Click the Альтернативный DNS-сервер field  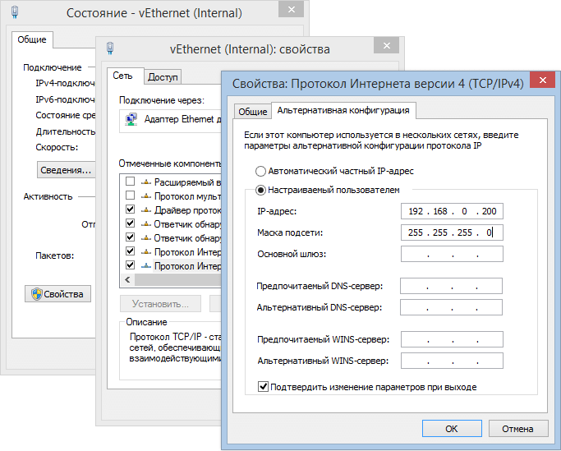451,307
